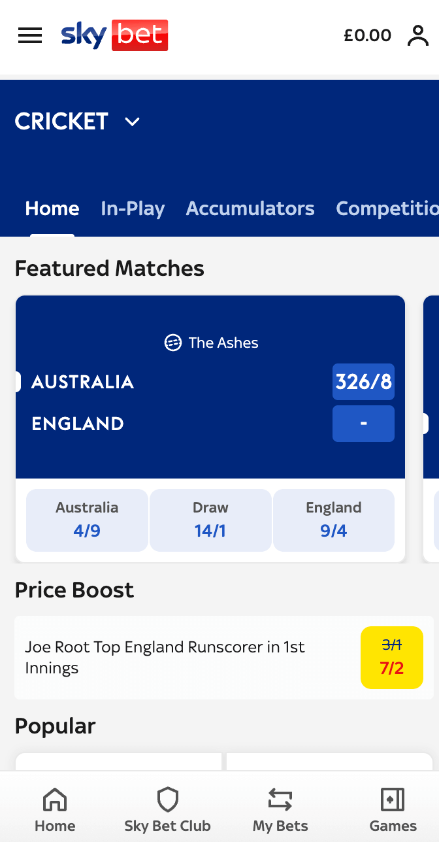Select the Home tab in cricket menu
The image size is (439, 842).
52,209
